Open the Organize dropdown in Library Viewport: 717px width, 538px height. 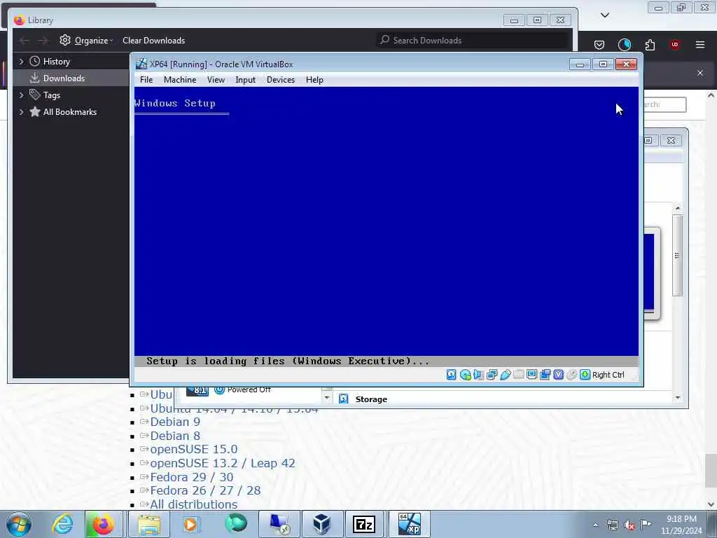coord(86,40)
